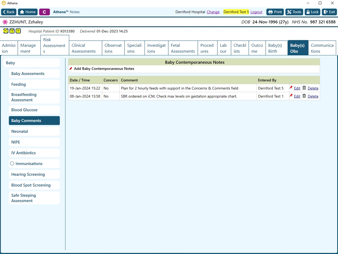Open the Checklists tab

(240, 48)
